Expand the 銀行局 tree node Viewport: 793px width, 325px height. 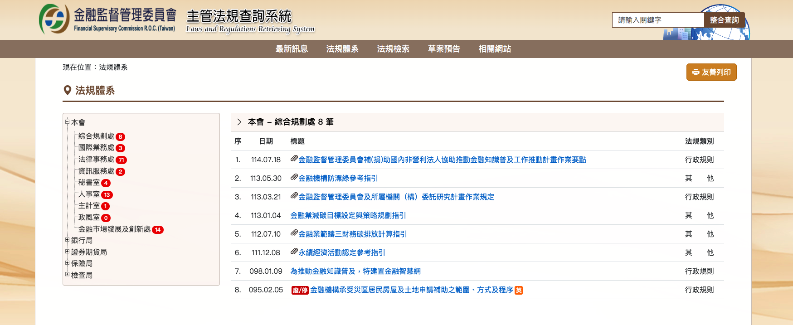(67, 240)
